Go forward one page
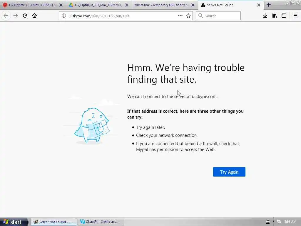The width and height of the screenshot is (301, 226). 16,16
